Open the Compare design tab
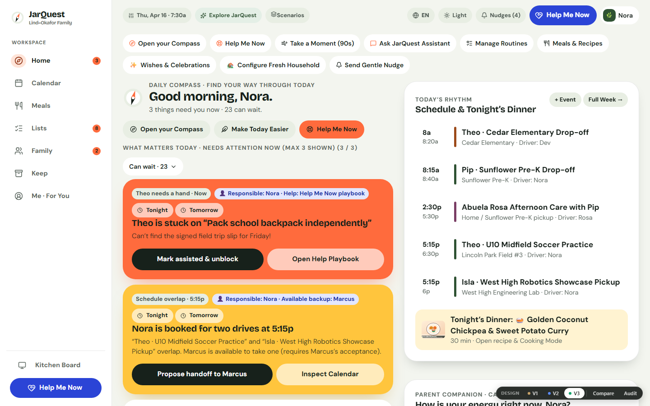The image size is (650, 406). click(604, 393)
